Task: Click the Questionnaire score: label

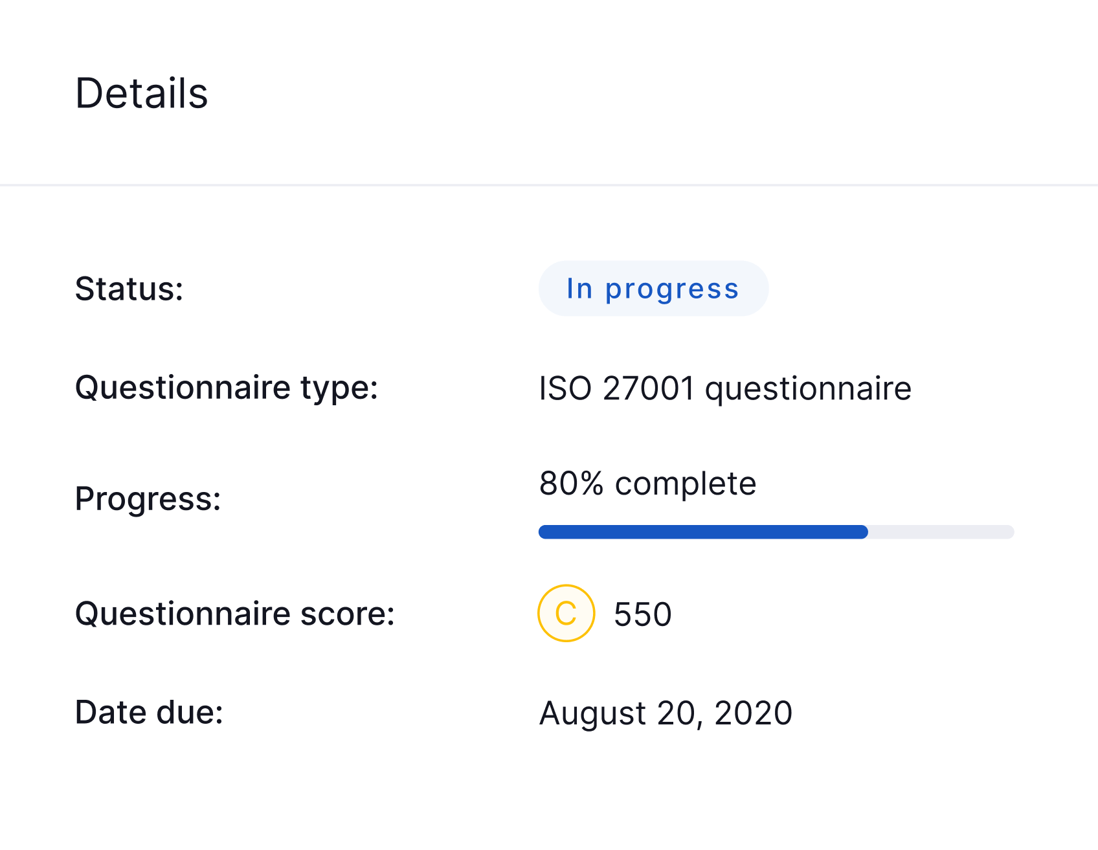Action: tap(235, 614)
